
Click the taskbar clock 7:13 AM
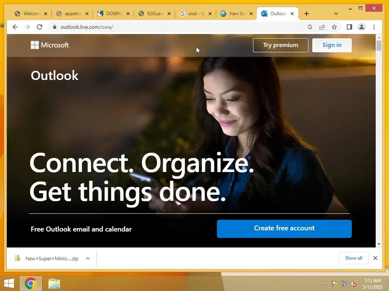point(372,284)
